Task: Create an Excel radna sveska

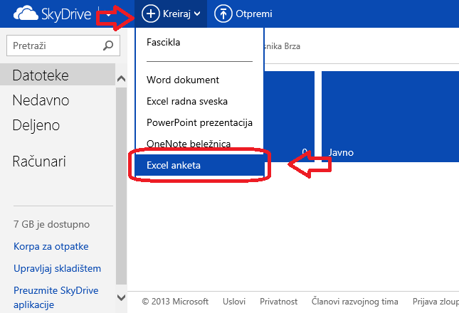Action: [x=188, y=101]
